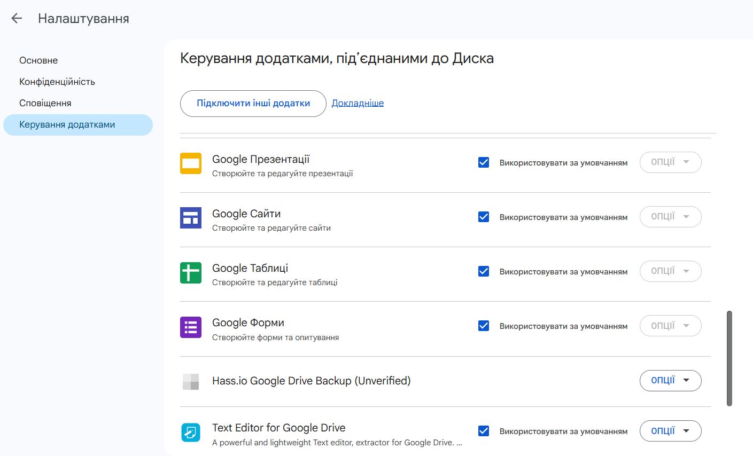Image resolution: width=753 pixels, height=456 pixels.
Task: Click the Hass.io Google Drive Backup icon
Action: pos(191,381)
